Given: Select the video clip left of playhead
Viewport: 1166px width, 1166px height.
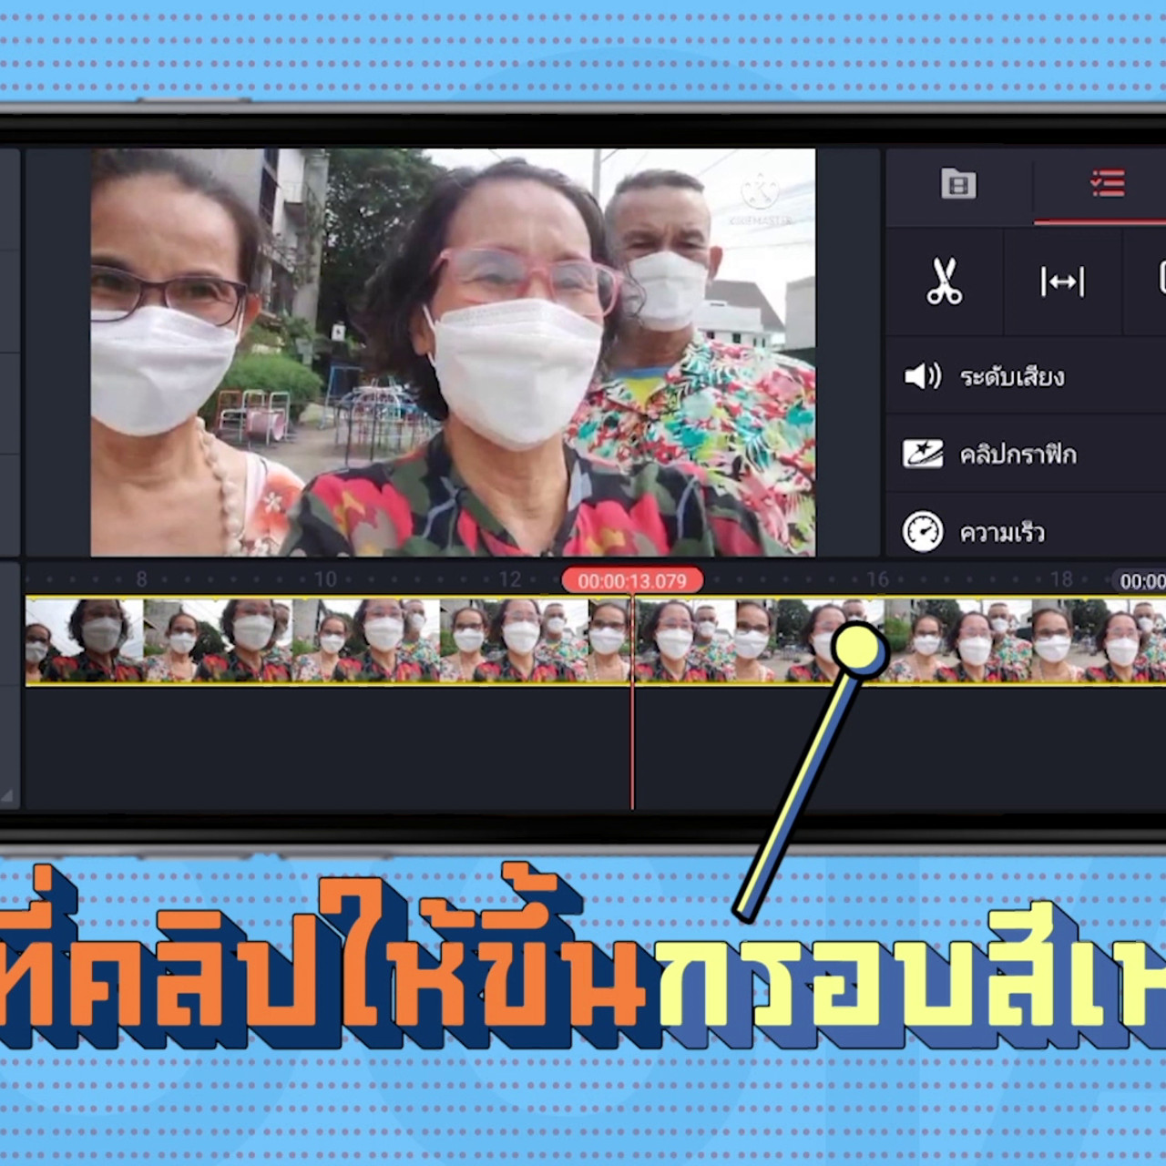Looking at the screenshot, I should [x=327, y=640].
